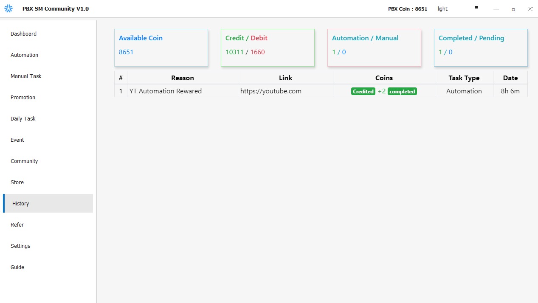Screen dimensions: 538x303
Task: Go to the Automation section
Action: tap(24, 55)
